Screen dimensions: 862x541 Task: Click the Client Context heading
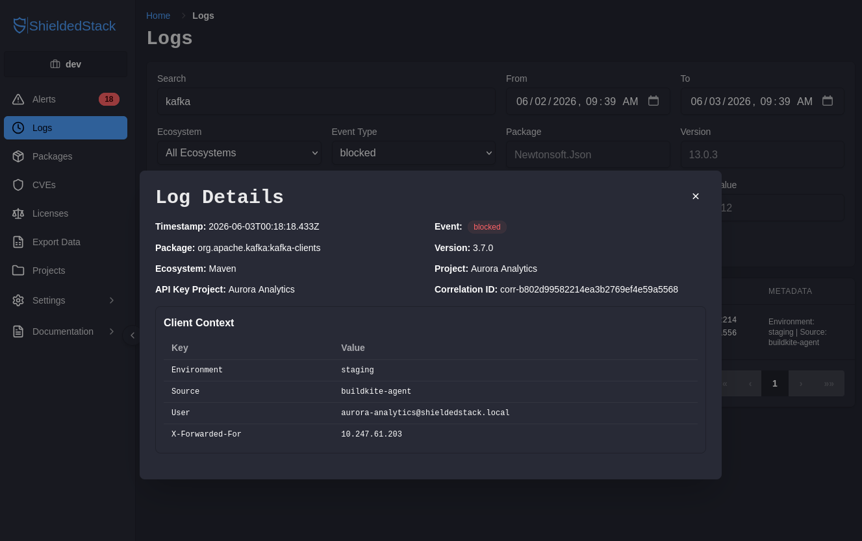pyautogui.click(x=199, y=323)
